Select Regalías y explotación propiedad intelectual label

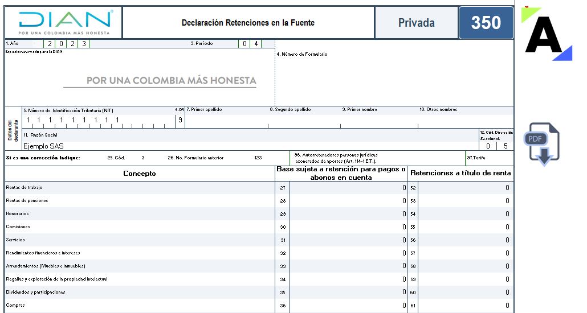(x=56, y=279)
